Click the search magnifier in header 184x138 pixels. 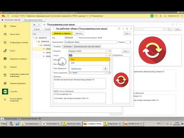(165, 16)
